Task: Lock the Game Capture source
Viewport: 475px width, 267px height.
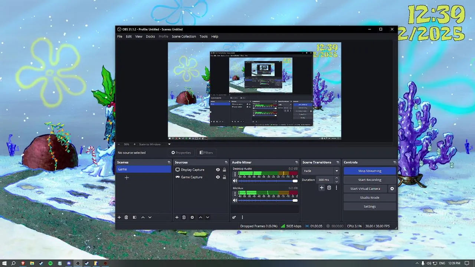Action: tap(224, 177)
